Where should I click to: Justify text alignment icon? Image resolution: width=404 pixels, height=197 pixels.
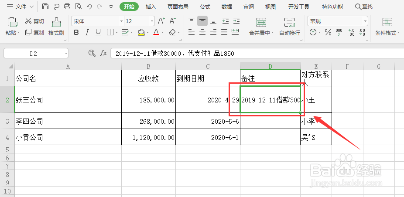coord(224,32)
